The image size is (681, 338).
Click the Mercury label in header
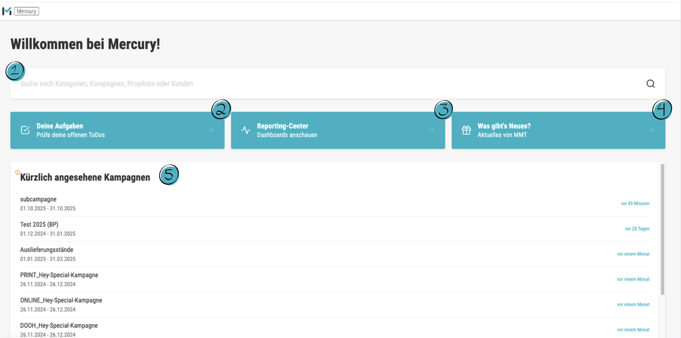(x=27, y=11)
